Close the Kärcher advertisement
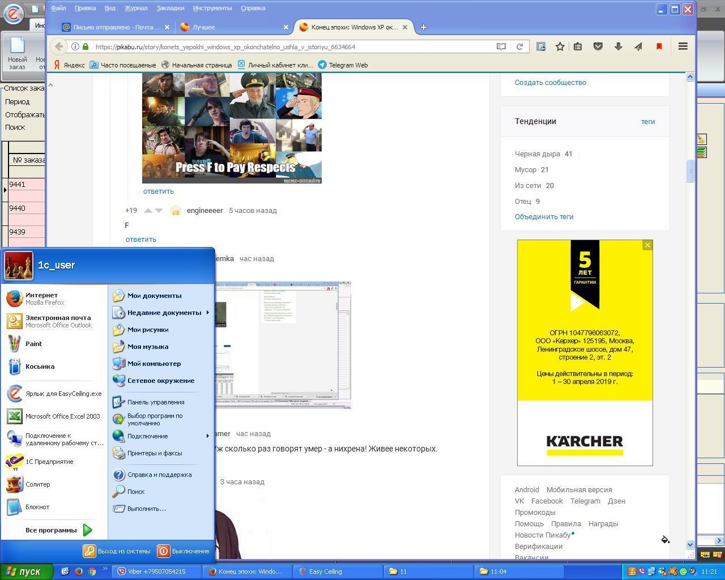725x580 pixels. pos(647,245)
